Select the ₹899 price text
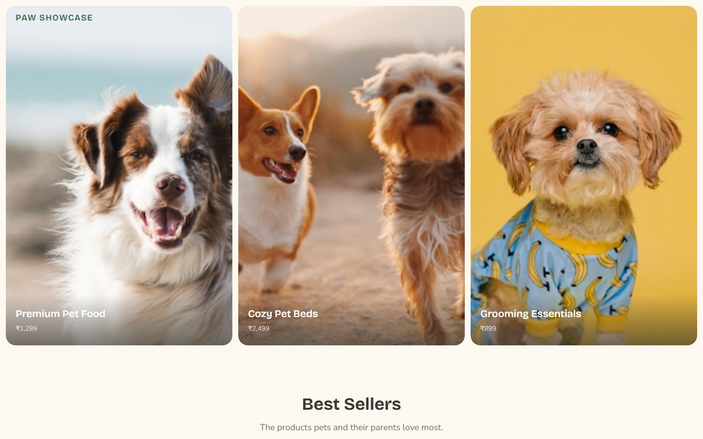 tap(488, 328)
